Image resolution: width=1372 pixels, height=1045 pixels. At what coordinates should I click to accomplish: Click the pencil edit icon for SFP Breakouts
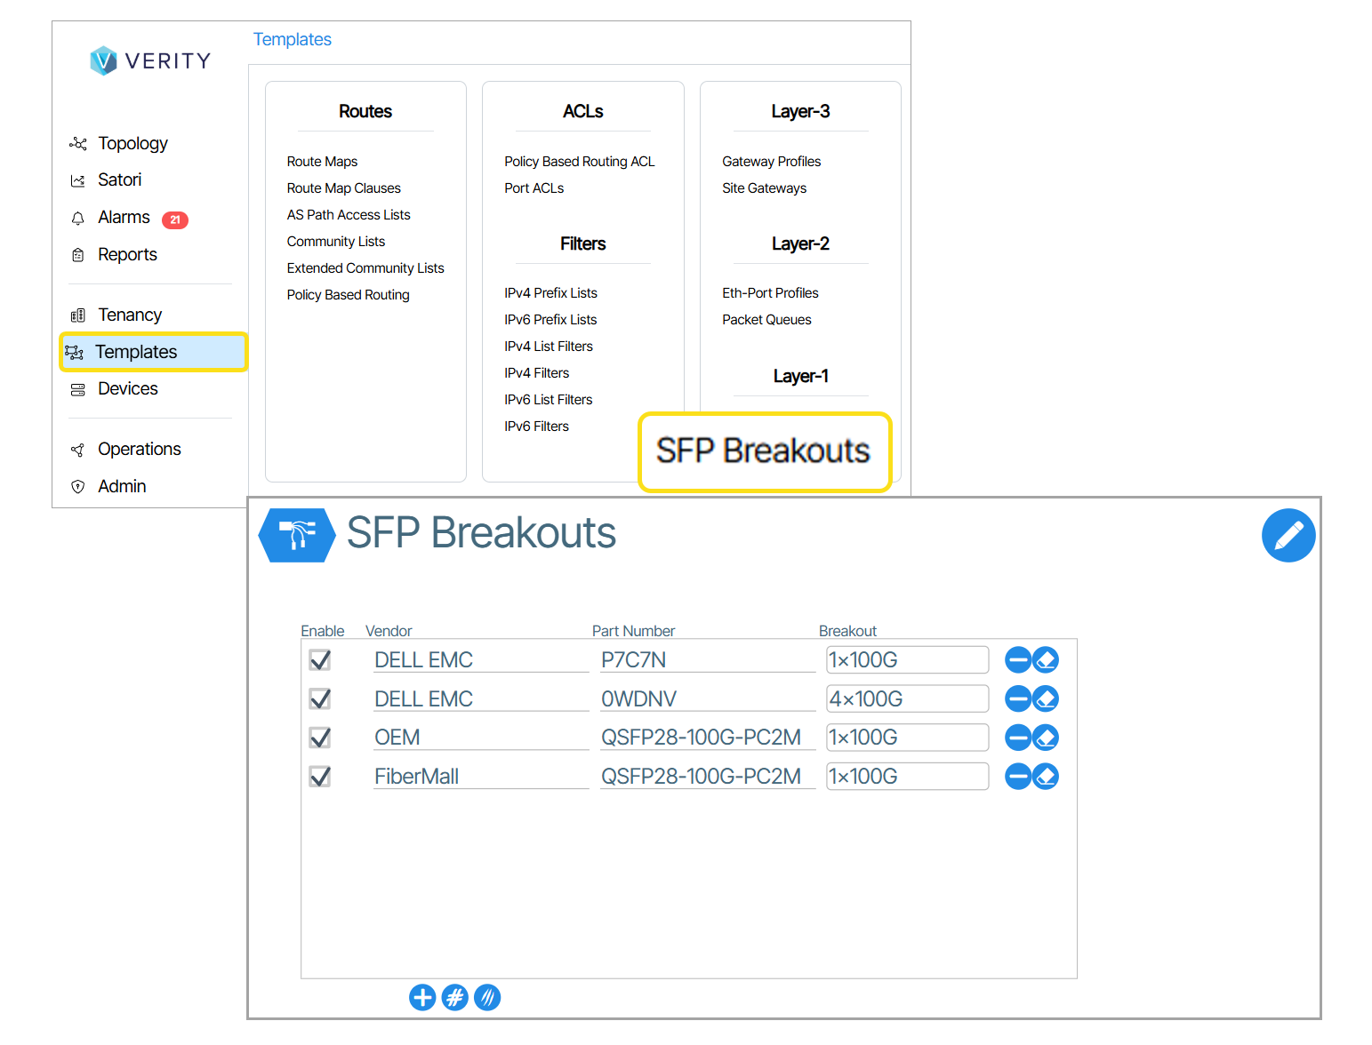click(x=1288, y=535)
